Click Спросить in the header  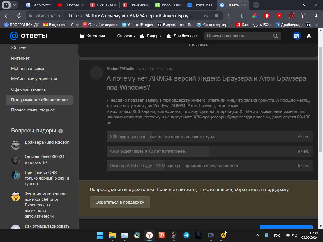[x=123, y=36]
